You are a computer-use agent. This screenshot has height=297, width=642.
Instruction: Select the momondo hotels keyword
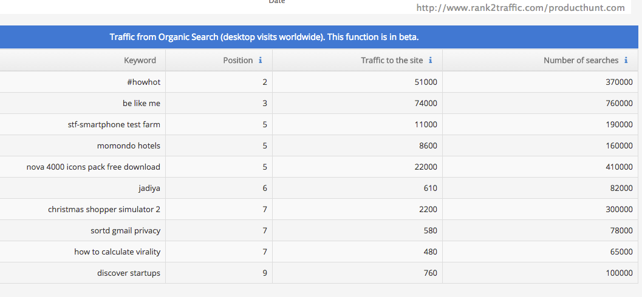pos(129,146)
